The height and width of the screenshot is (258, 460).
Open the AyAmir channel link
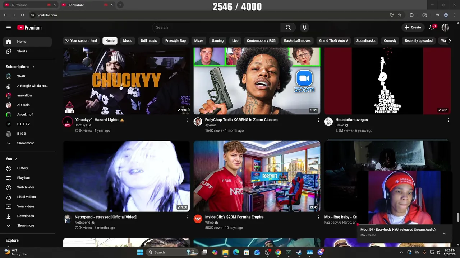point(210,125)
